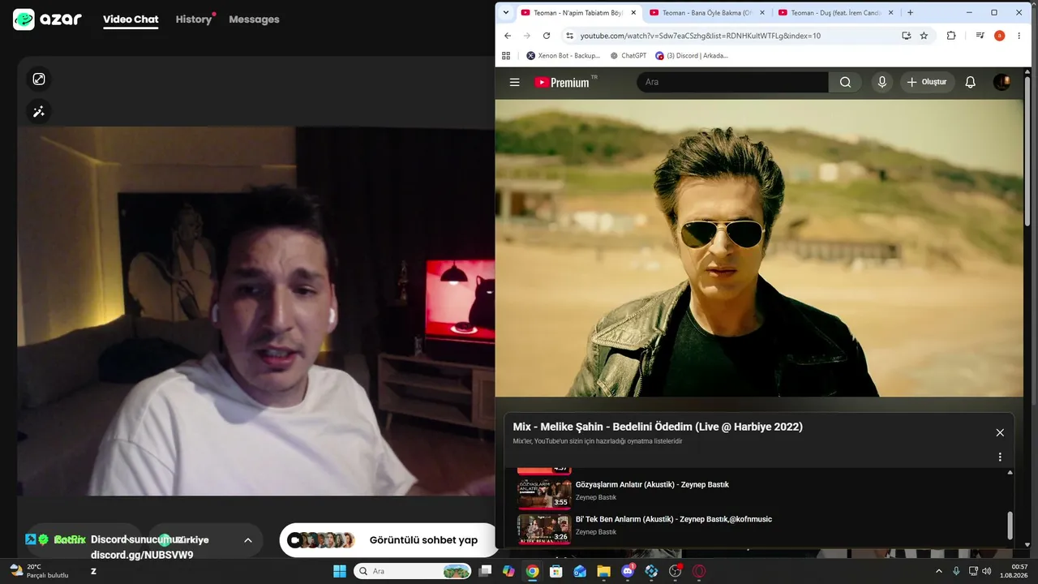Screen dimensions: 1038x584
Task: Open a new Chrome tab
Action: pyautogui.click(x=910, y=13)
